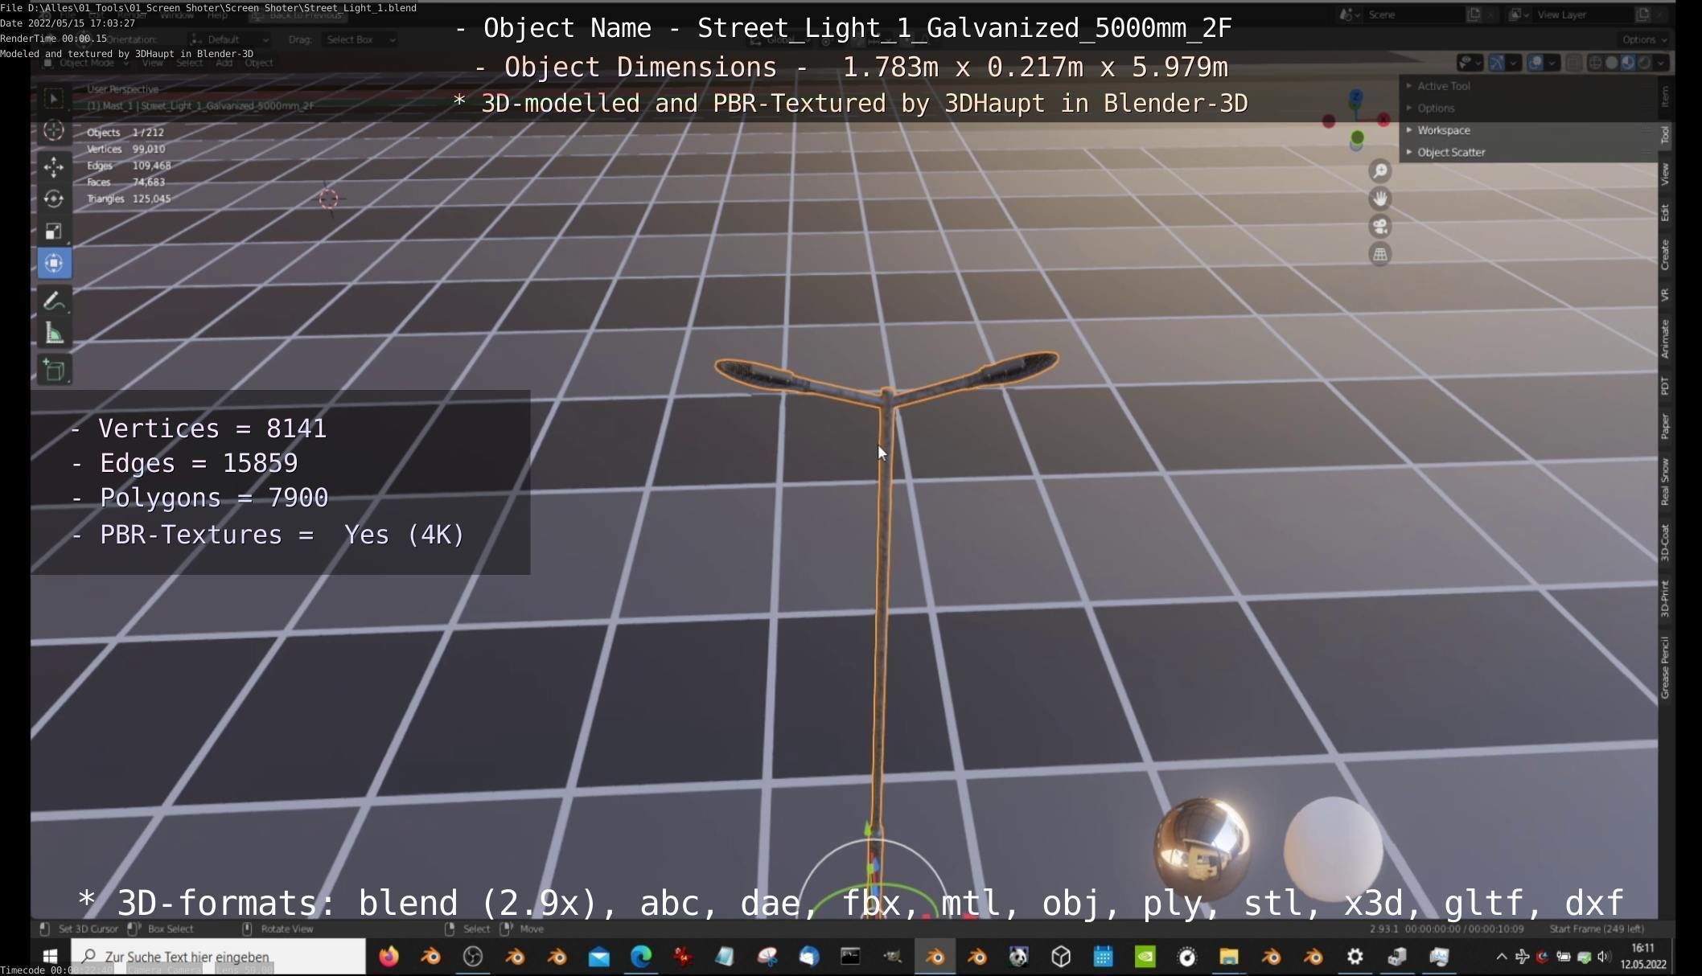Click the zoom view magnifier button

[1379, 170]
